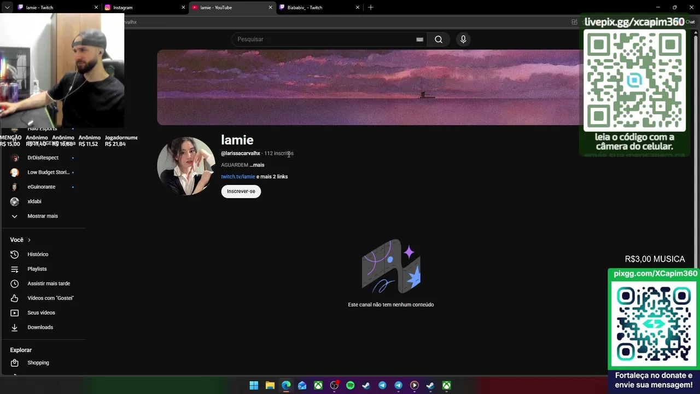Launch File Explorer from taskbar
700x394 pixels.
(x=270, y=385)
